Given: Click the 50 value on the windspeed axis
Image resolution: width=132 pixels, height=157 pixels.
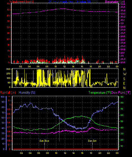Looking at the screenshot, I should pyautogui.click(x=8, y=4).
